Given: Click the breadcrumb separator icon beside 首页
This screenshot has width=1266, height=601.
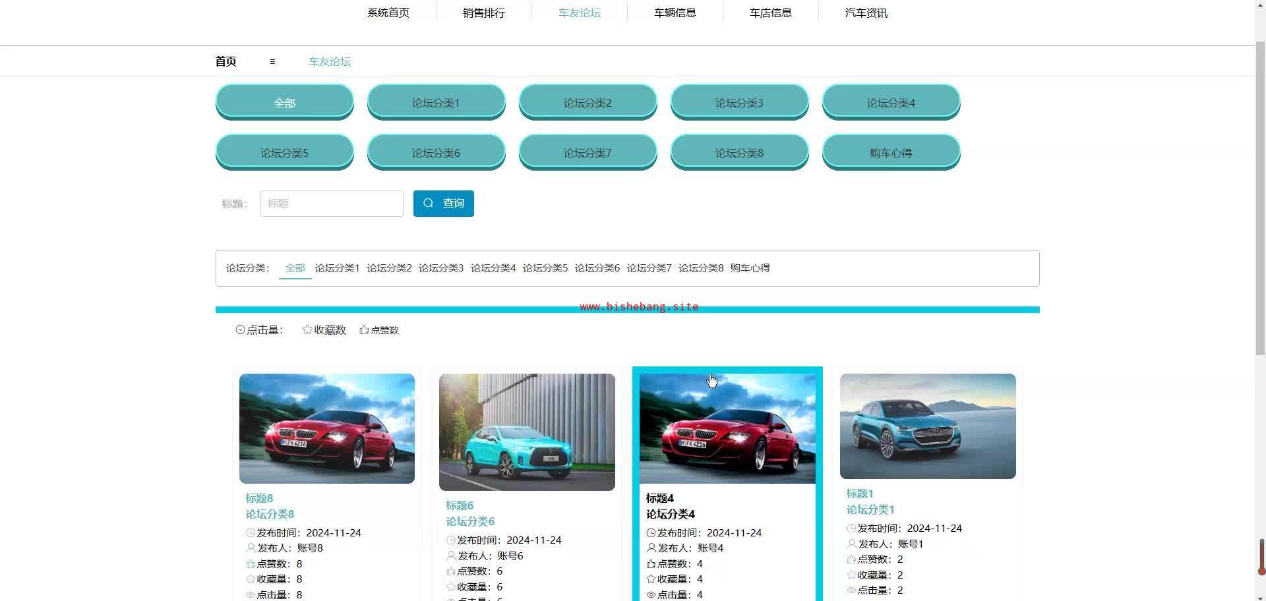Looking at the screenshot, I should 272,61.
